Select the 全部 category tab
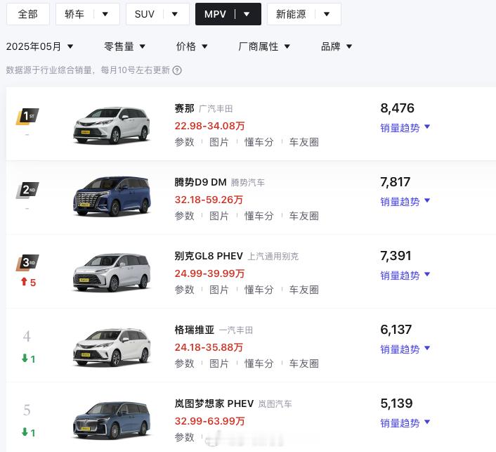The height and width of the screenshot is (452, 496). (x=28, y=14)
